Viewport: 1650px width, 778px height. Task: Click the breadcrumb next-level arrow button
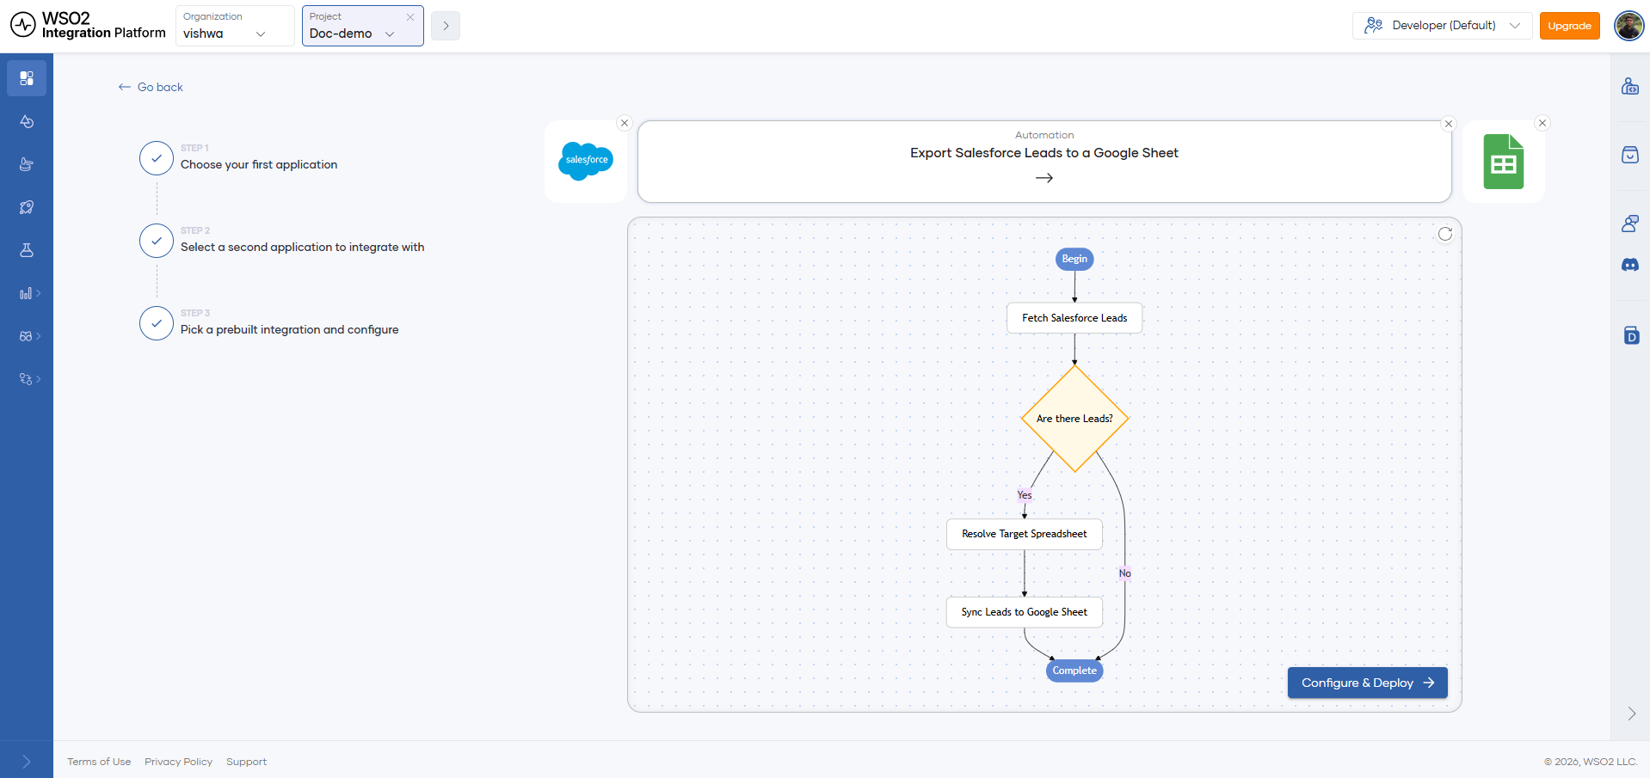pos(446,26)
